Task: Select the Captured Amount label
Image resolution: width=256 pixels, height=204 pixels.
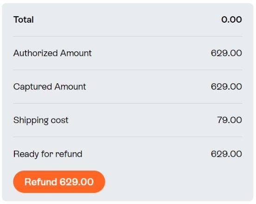Action: 50,87
